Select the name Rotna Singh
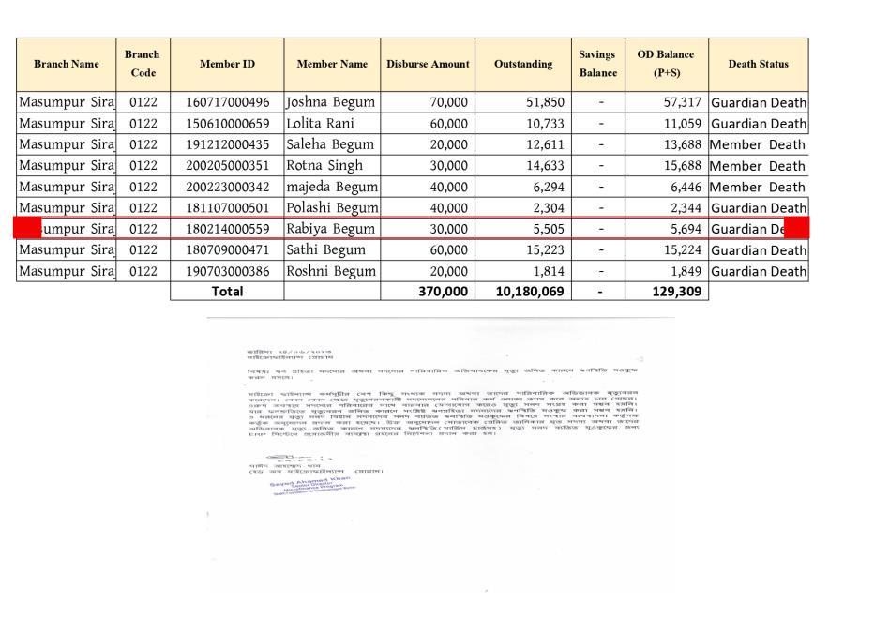 click(x=324, y=166)
